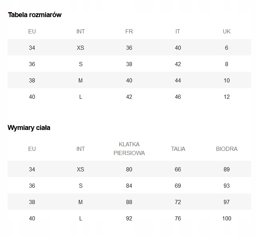Select the XS cell in the size table
This screenshot has height=236, width=256.
80,48
